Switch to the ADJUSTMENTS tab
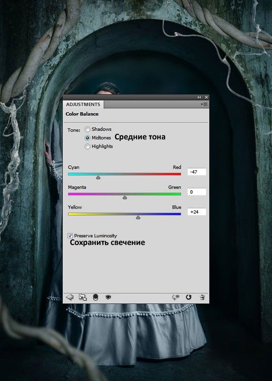This screenshot has height=381, width=272. pyautogui.click(x=83, y=105)
